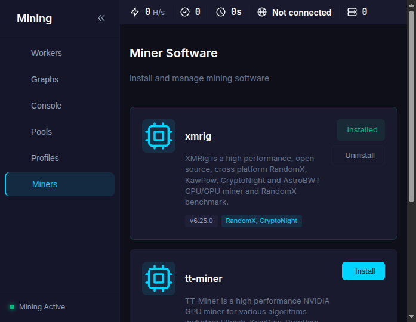416x322 pixels.
Task: Click the vertical scrollbar on the right
Action: 411,107
